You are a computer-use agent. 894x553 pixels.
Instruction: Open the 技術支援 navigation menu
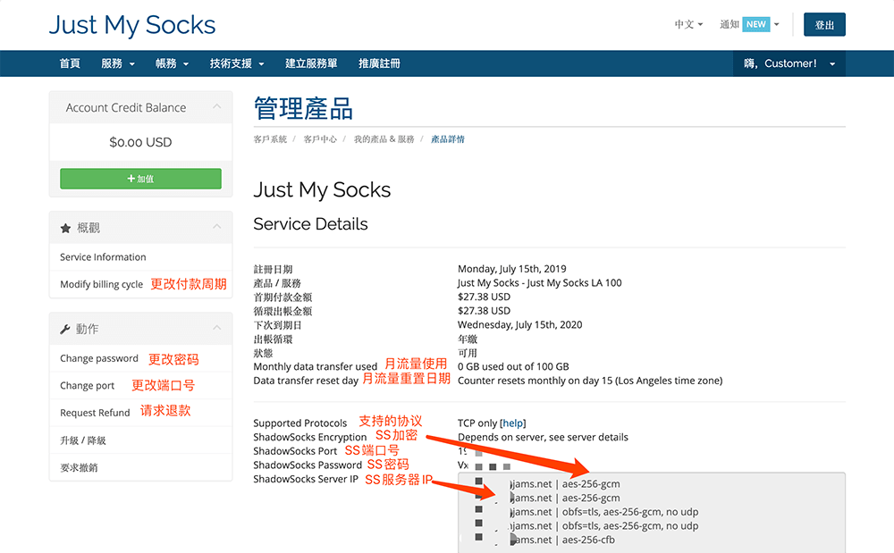pos(237,63)
